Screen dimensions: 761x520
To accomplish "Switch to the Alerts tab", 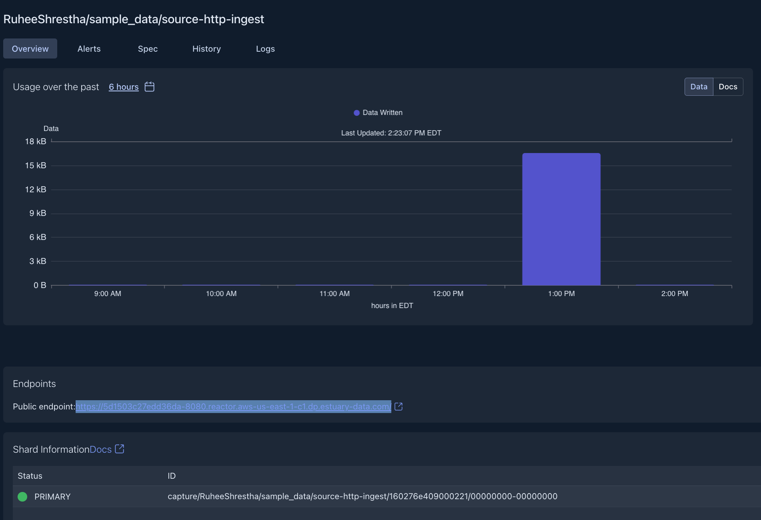I will click(89, 48).
